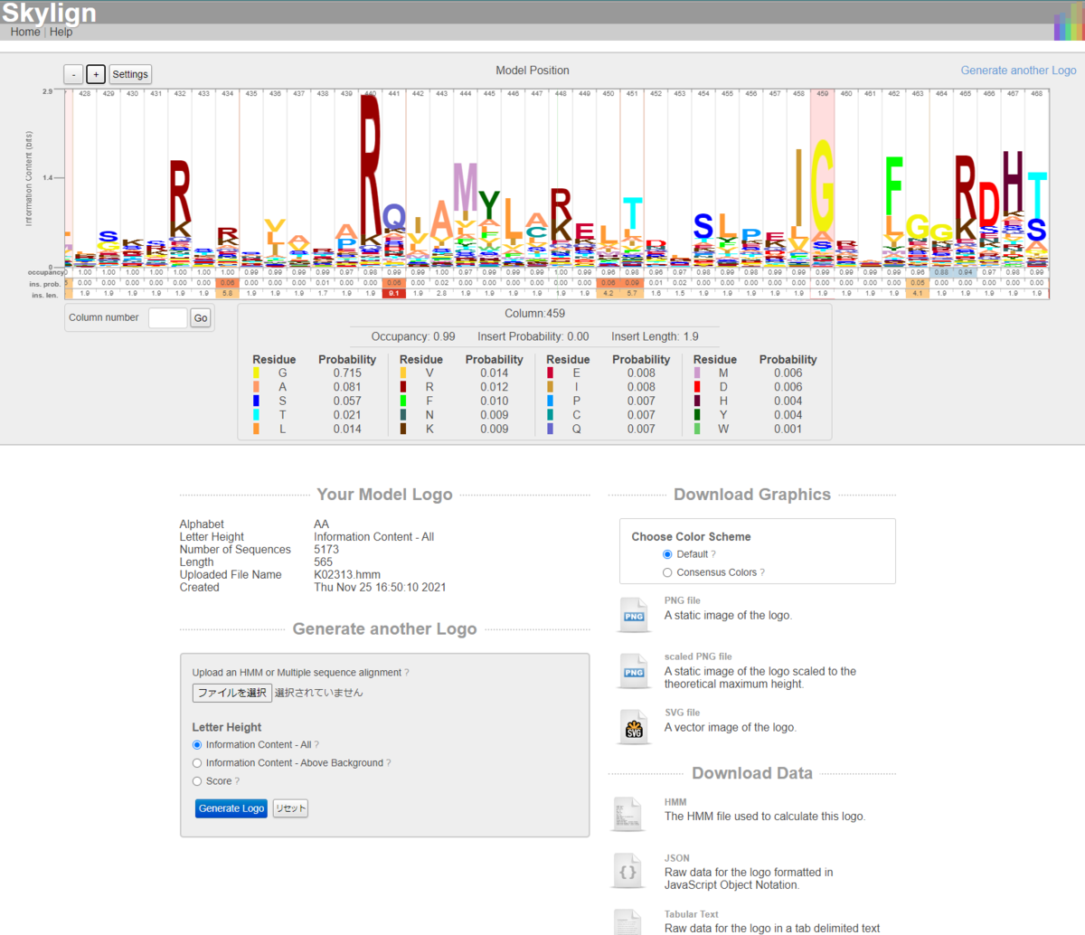Click the red swatch for residue D
The height and width of the screenshot is (935, 1085).
tap(697, 387)
